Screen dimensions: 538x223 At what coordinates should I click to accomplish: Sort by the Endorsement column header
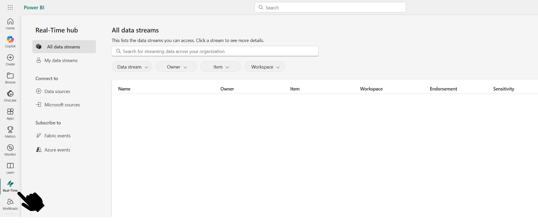(443, 89)
